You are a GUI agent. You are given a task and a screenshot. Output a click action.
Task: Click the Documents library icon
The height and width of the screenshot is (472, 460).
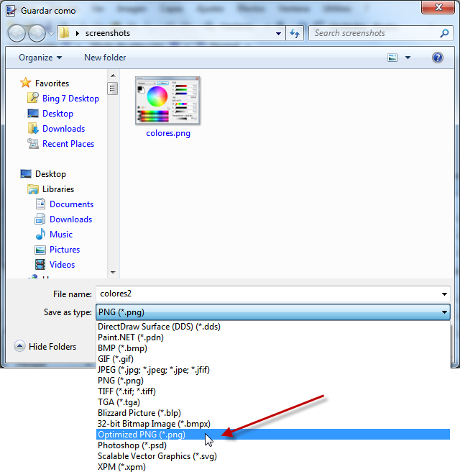(40, 204)
